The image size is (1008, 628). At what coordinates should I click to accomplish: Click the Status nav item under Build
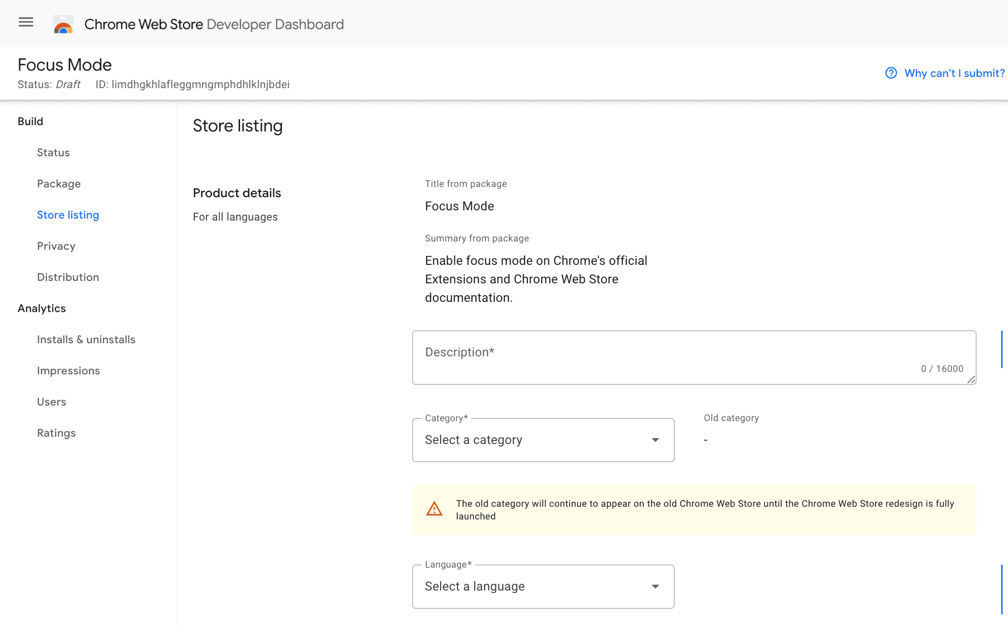pos(54,153)
